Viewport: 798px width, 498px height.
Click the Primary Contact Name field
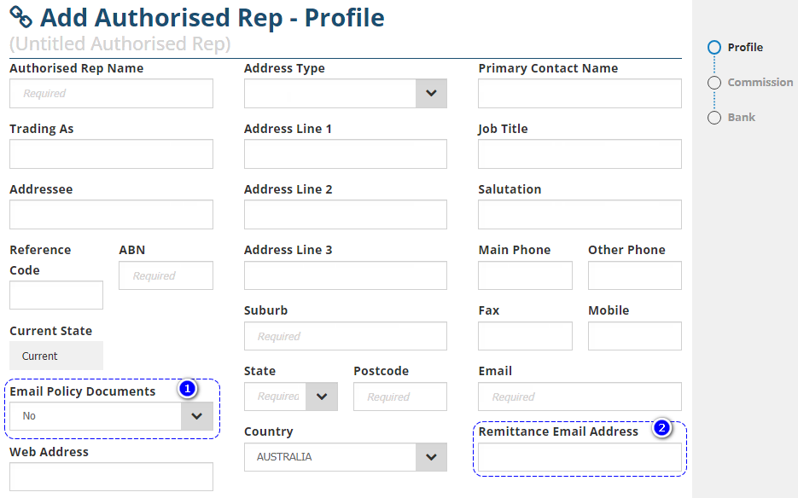point(580,94)
